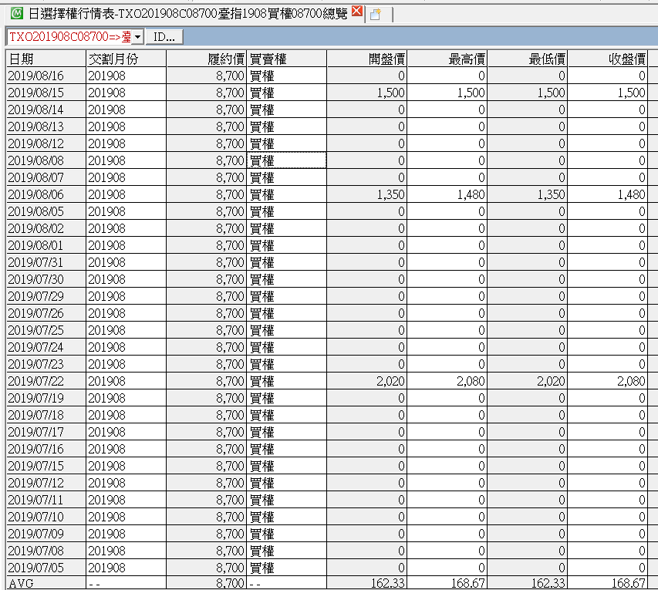Select the 2019/07/12 date cell
658x590 pixels.
[46, 484]
